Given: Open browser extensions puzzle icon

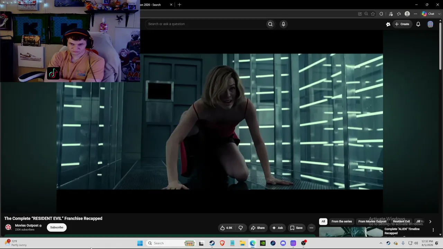Looking at the screenshot, I should pyautogui.click(x=381, y=14).
